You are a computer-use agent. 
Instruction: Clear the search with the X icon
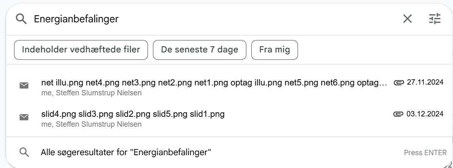click(x=408, y=19)
